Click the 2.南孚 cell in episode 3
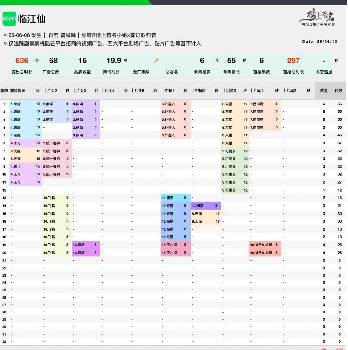348x350 pixels. point(57,119)
